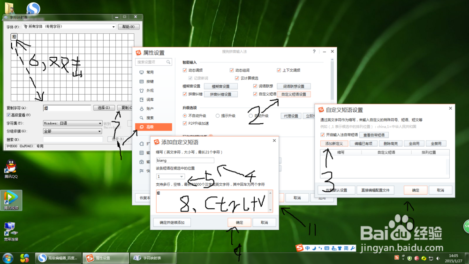Click 全启用 button
This screenshot has width=469, height=264.
(x=414, y=143)
